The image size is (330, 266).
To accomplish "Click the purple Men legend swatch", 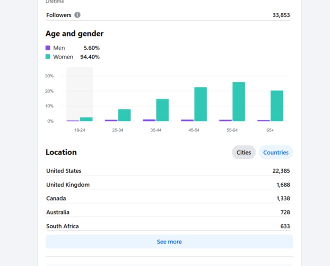I will point(48,48).
